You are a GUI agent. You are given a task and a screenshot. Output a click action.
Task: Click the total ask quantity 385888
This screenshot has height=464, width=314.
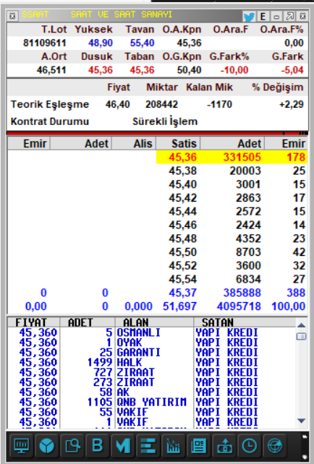pyautogui.click(x=242, y=293)
